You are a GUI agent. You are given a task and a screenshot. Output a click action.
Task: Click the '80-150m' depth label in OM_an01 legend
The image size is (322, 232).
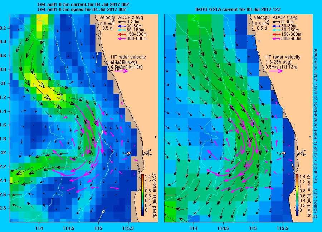point(135,30)
